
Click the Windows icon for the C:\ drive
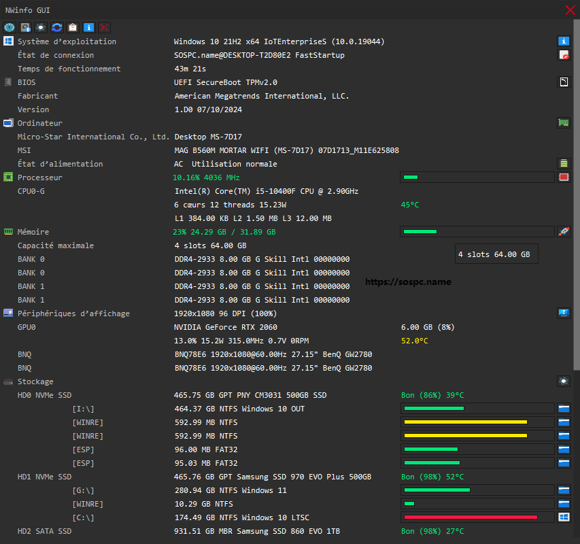tap(563, 517)
